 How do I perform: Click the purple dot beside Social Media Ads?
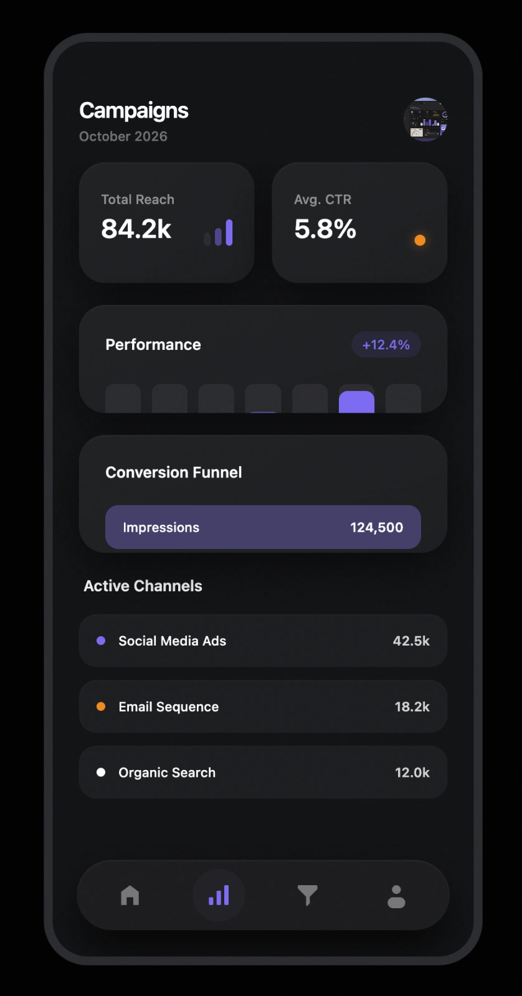point(101,641)
